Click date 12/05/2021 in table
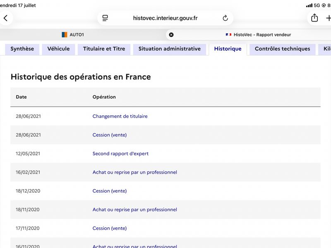The height and width of the screenshot is (248, 331). pyautogui.click(x=28, y=153)
